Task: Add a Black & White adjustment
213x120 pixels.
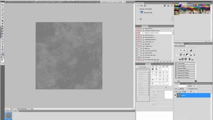Action: (x=187, y=55)
